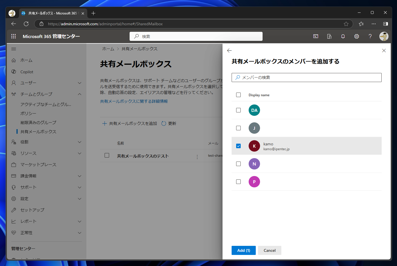This screenshot has height=266, width=397.
Task: Click the メンバーの検索 search field
Action: coord(306,77)
